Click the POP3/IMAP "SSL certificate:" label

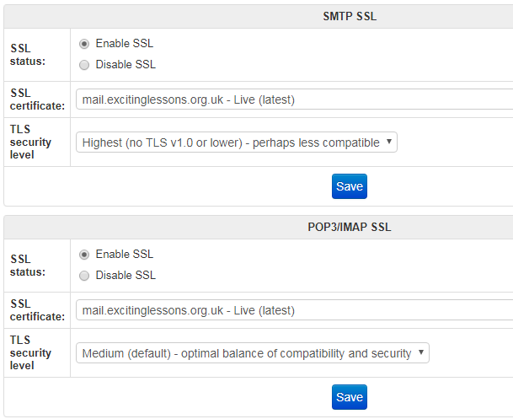(37, 310)
